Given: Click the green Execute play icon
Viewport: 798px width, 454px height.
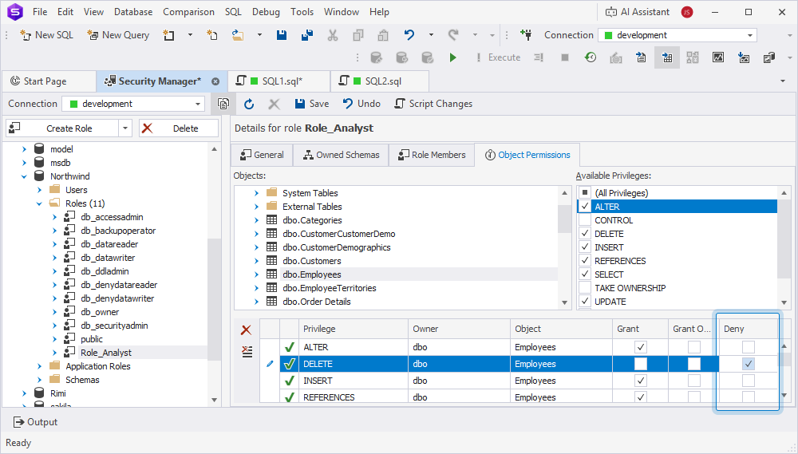Looking at the screenshot, I should [452, 57].
